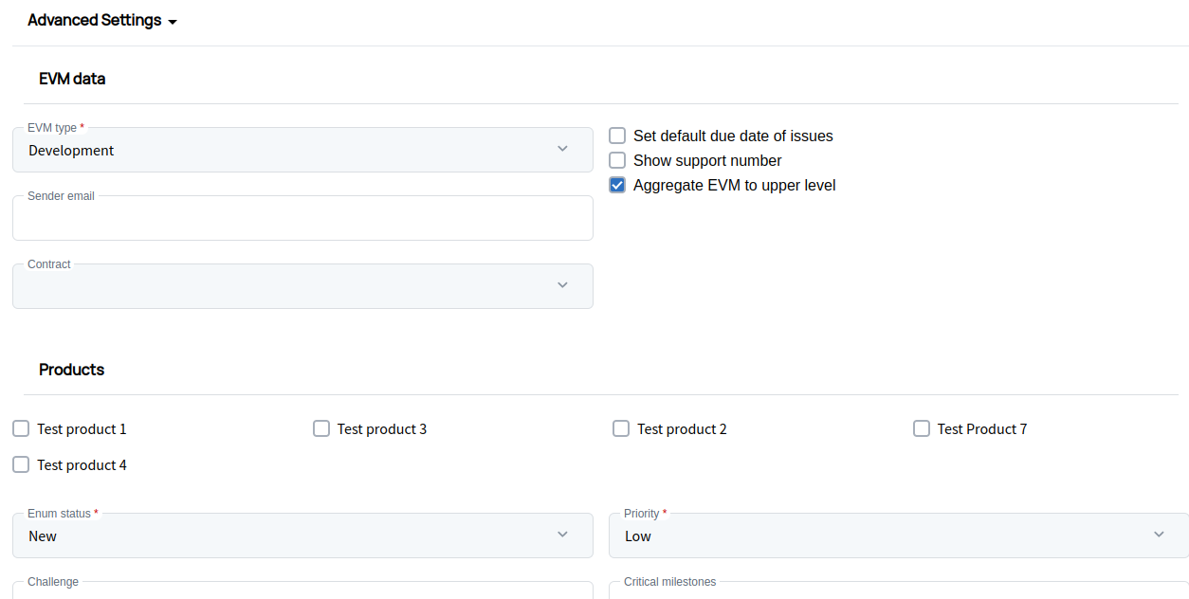Viewport: 1189px width, 599px height.
Task: Tick the Test product 3 checkbox
Action: click(321, 428)
